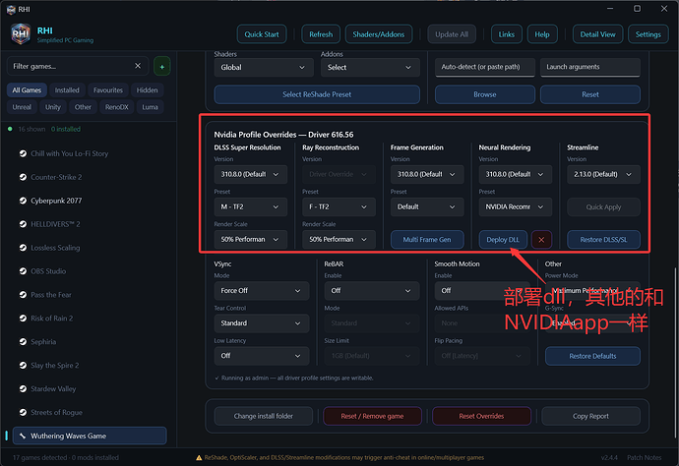
Task: Open the Patch Notes link
Action: tap(644, 457)
